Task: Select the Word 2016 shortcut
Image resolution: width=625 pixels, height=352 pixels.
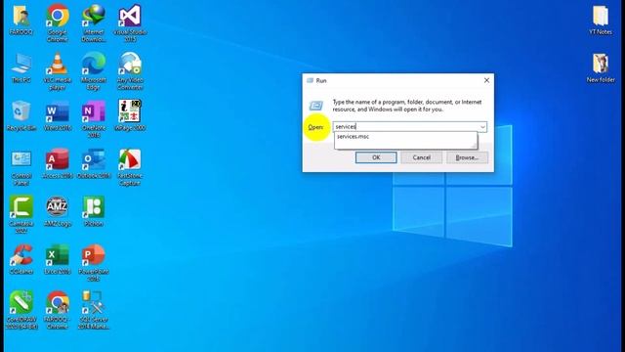Action: pos(58,115)
